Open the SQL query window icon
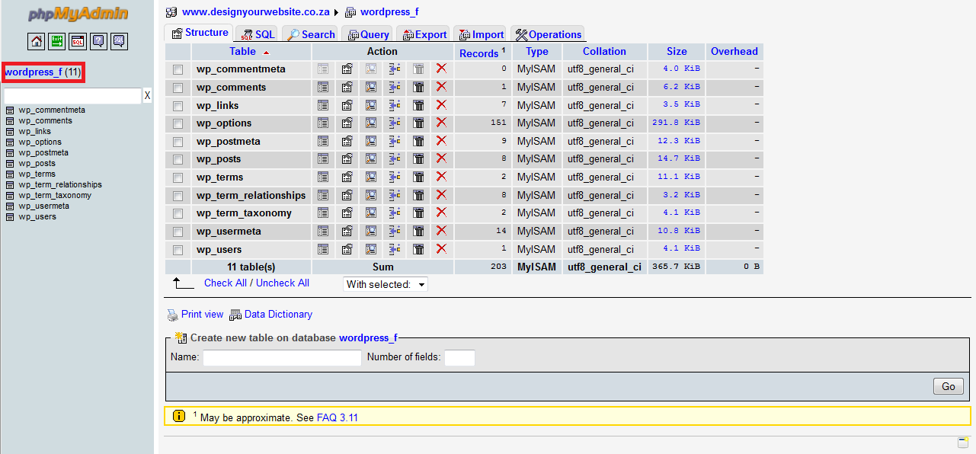976x454 pixels. [x=78, y=41]
